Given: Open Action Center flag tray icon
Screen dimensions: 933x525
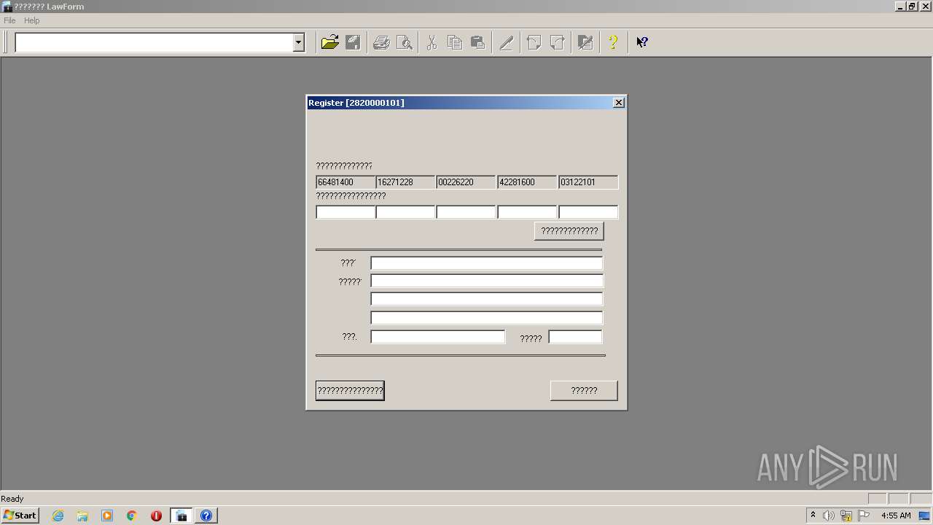Looking at the screenshot, I should pyautogui.click(x=864, y=516).
